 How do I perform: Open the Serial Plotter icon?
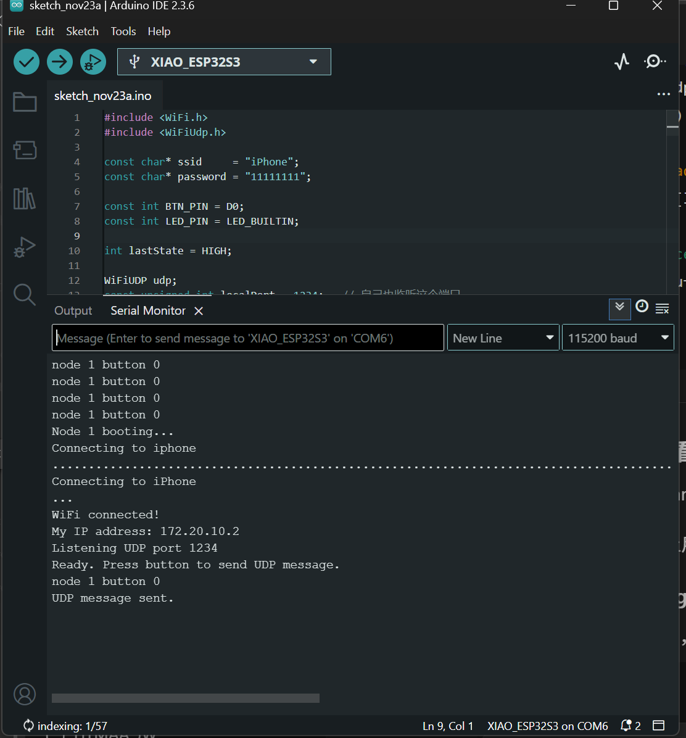622,62
